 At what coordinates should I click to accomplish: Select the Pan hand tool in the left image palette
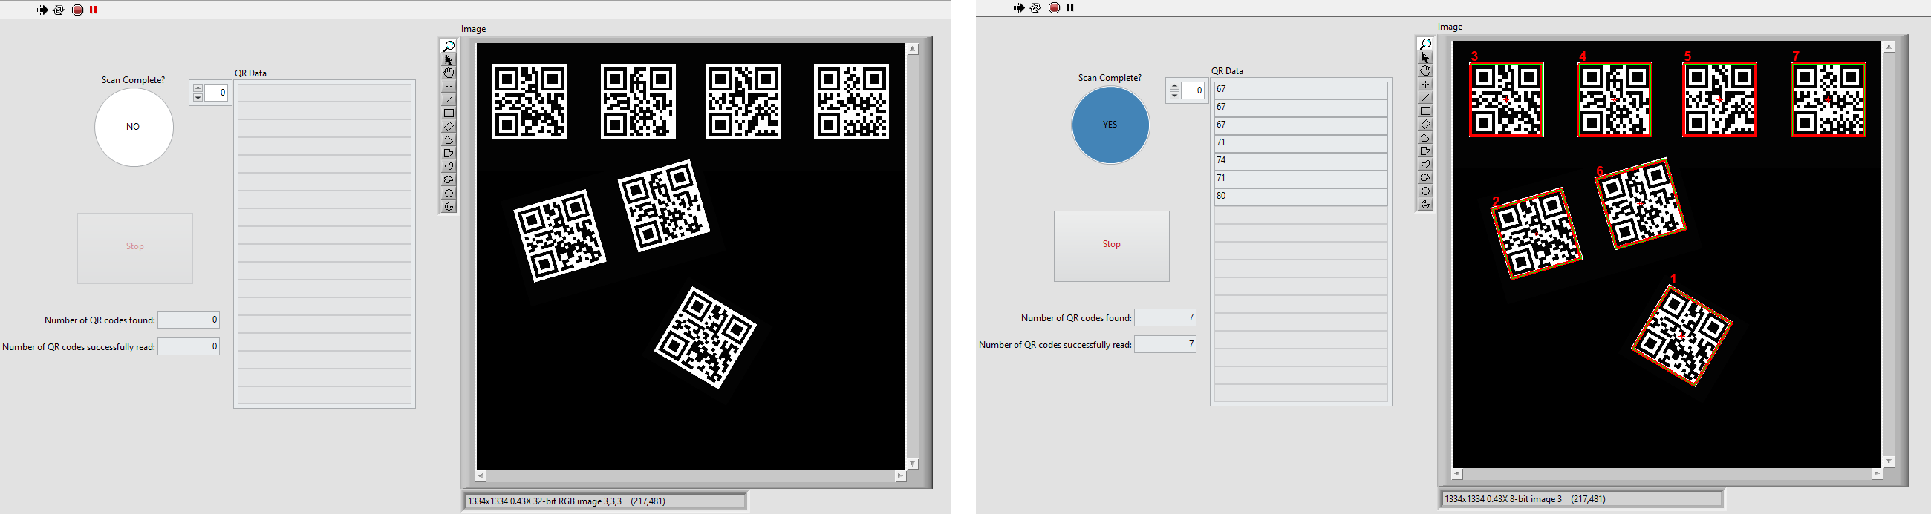point(449,73)
